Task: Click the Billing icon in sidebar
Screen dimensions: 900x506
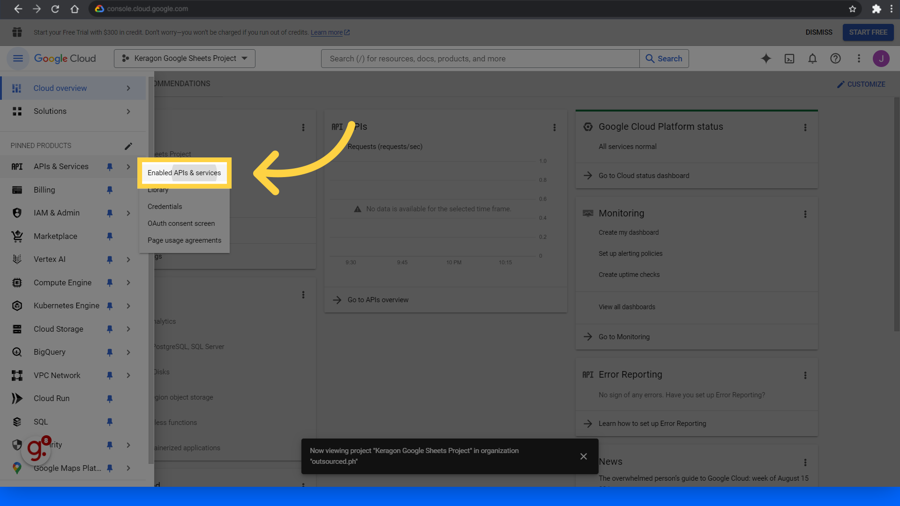Action: [17, 190]
